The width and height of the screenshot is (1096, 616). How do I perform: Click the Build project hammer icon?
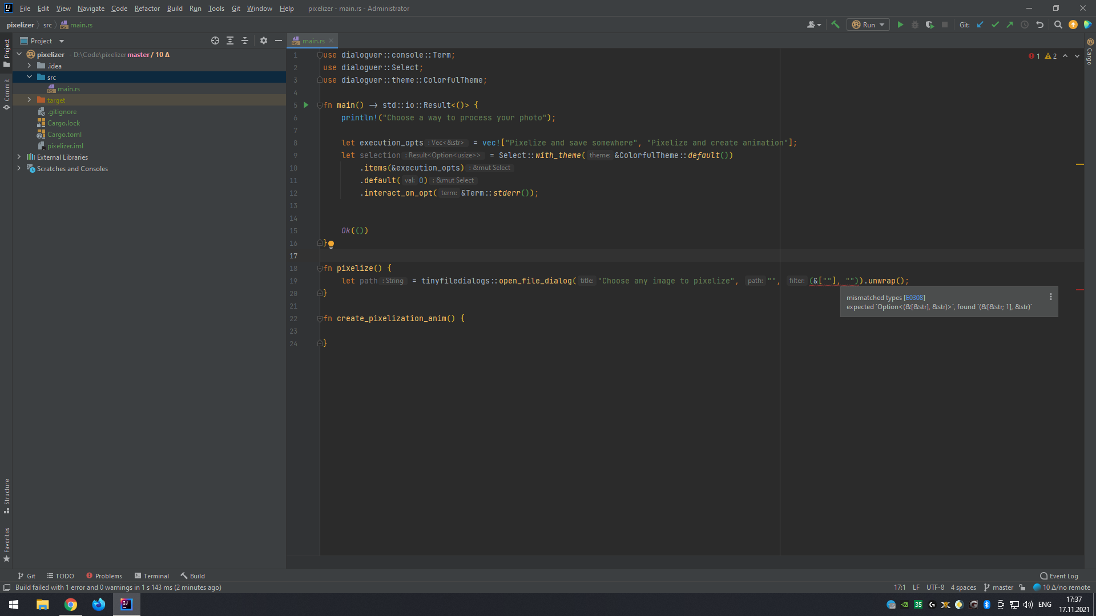[835, 25]
